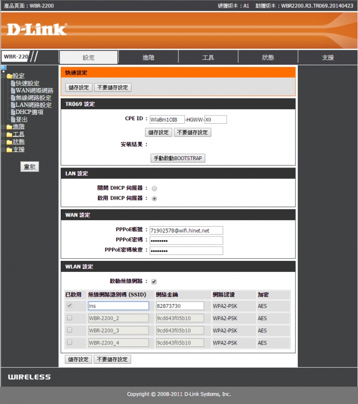
Task: Click CPE ID suffix field X0
Action: click(215, 120)
